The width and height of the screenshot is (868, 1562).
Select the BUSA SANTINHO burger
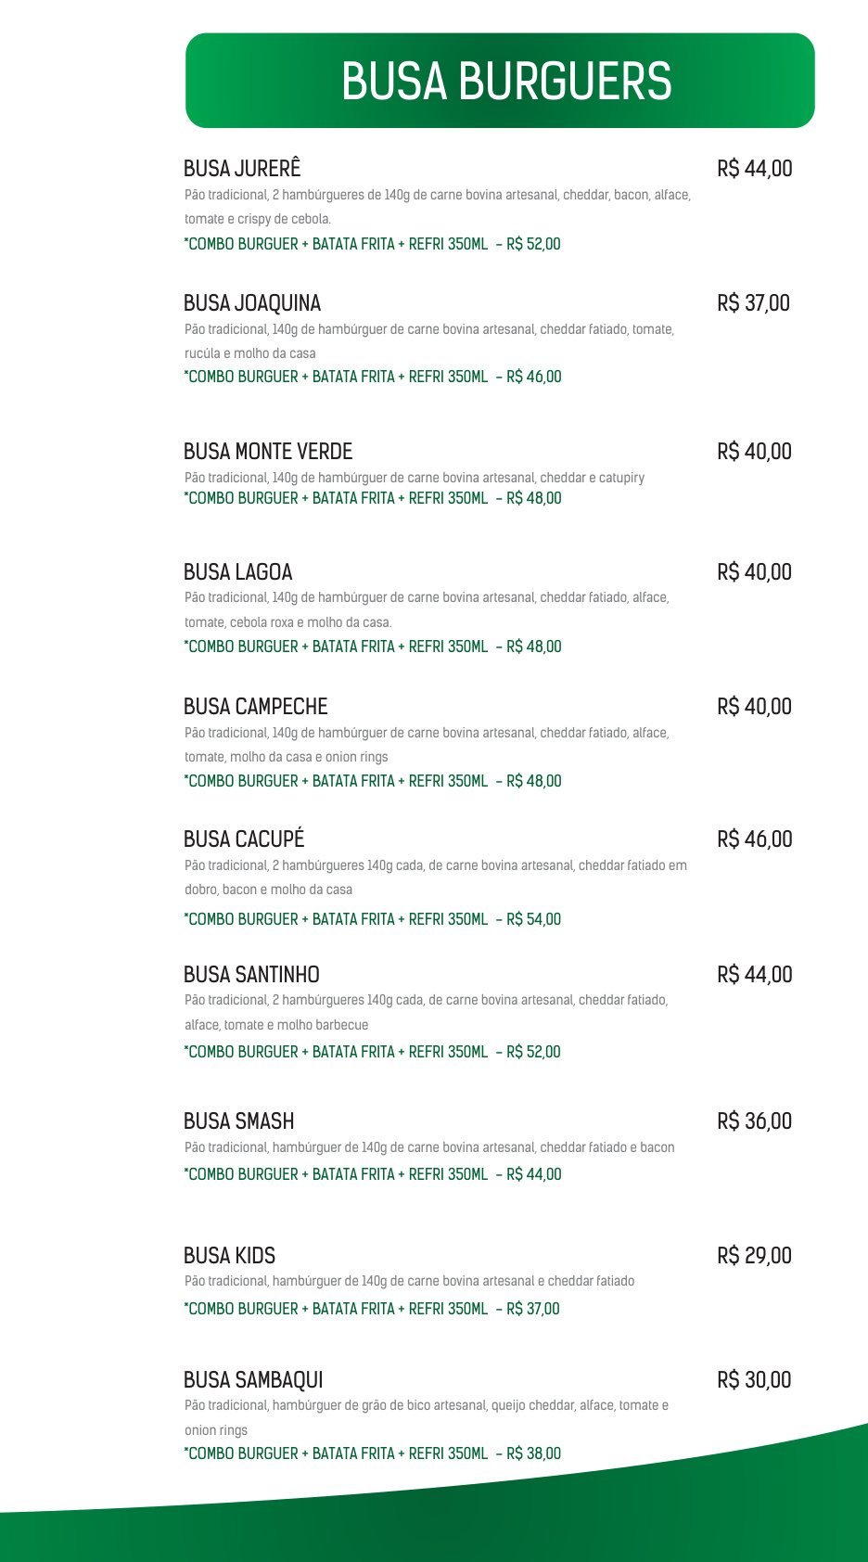pyautogui.click(x=251, y=975)
